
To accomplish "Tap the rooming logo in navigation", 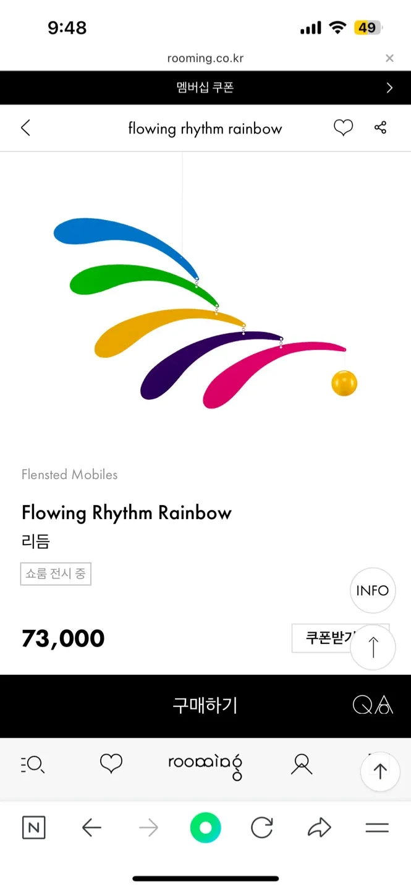I will 205,765.
